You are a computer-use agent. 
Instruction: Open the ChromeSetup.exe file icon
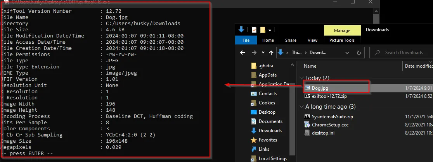point(308,124)
